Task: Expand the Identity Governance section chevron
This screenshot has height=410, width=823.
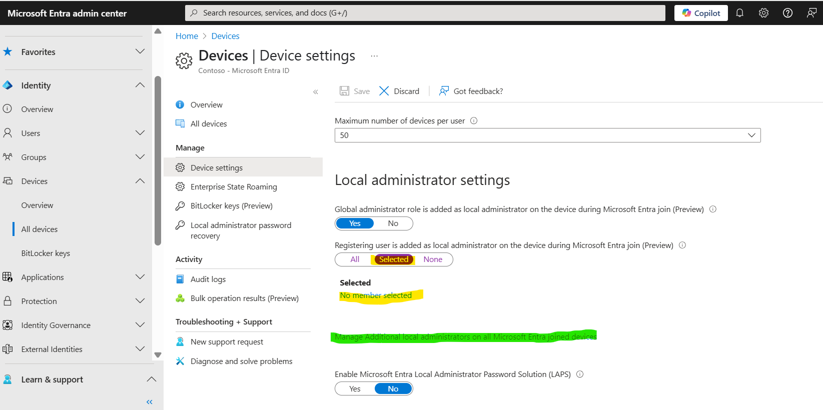Action: (140, 325)
